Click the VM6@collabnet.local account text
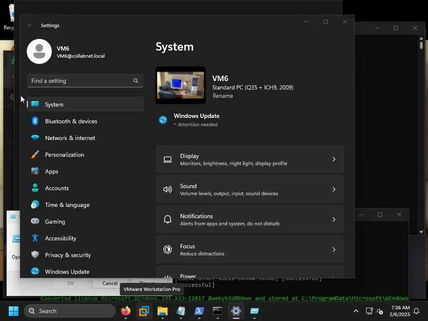Viewport: 428px width, 321px height. [81, 56]
